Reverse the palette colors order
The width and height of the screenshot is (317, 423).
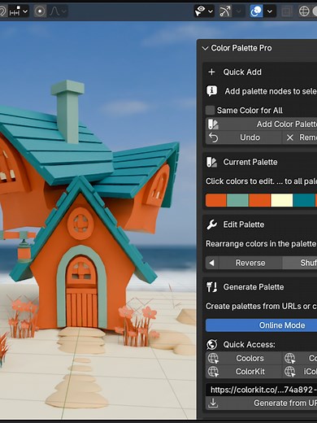(250, 263)
